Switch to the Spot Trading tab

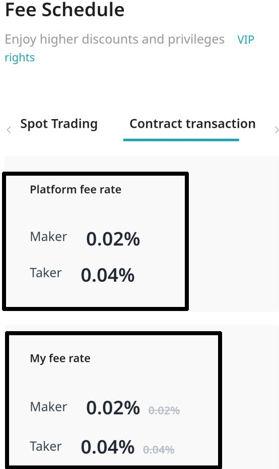coord(59,124)
